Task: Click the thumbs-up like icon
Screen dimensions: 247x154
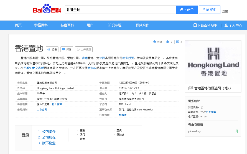Action: tap(167, 42)
